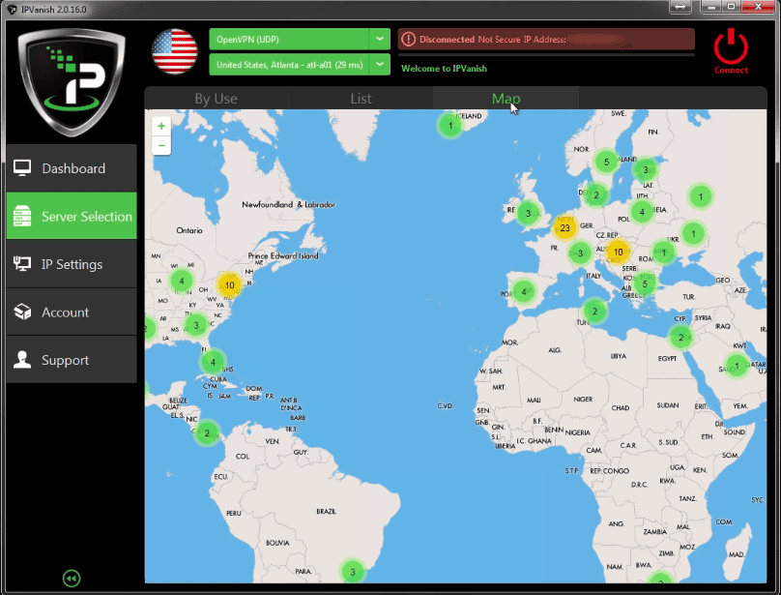The image size is (781, 595).
Task: Open the IP Settings section
Action: (x=72, y=264)
